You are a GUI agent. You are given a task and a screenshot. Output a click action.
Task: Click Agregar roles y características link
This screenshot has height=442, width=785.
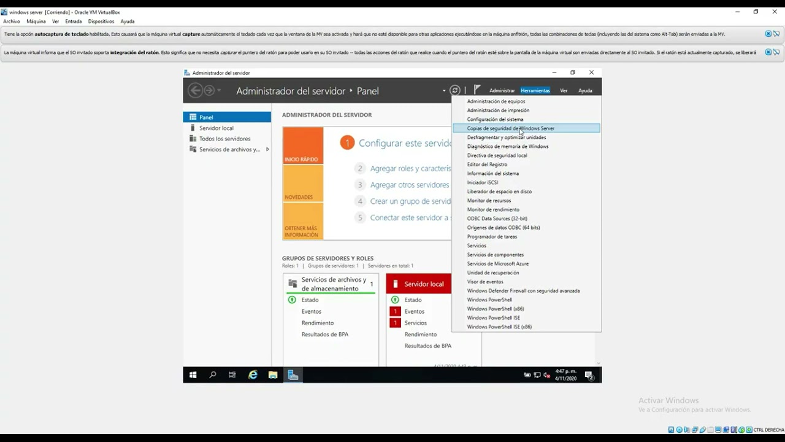point(410,168)
